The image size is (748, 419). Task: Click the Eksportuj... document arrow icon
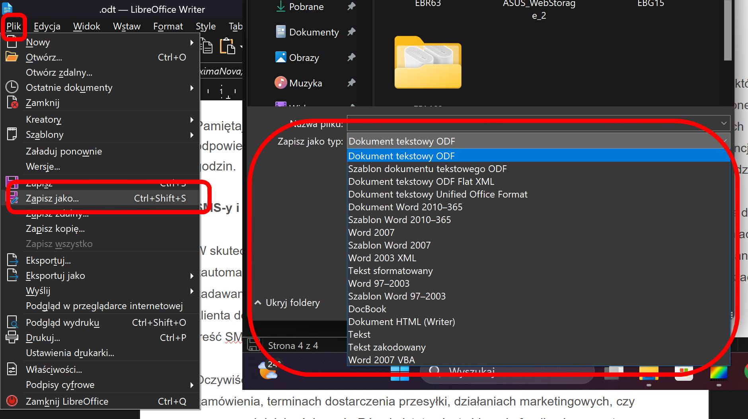(12, 260)
